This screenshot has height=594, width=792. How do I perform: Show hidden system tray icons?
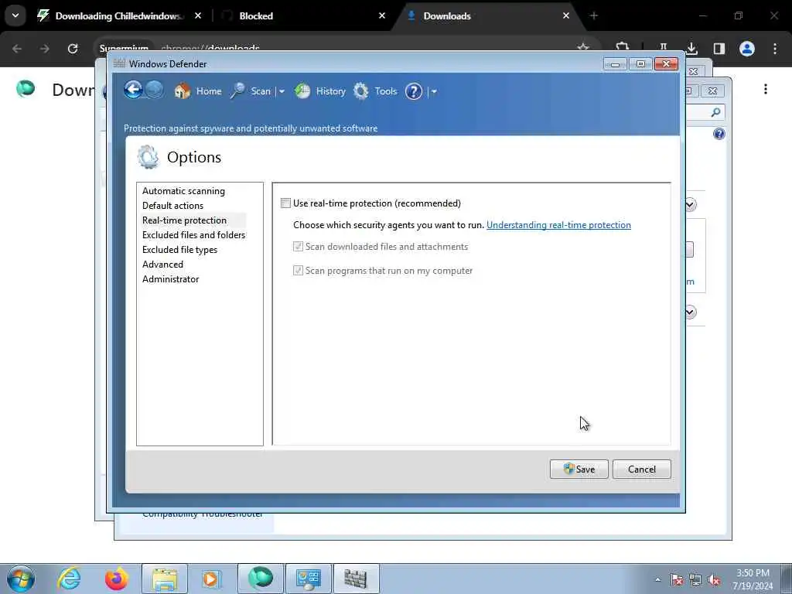657,579
